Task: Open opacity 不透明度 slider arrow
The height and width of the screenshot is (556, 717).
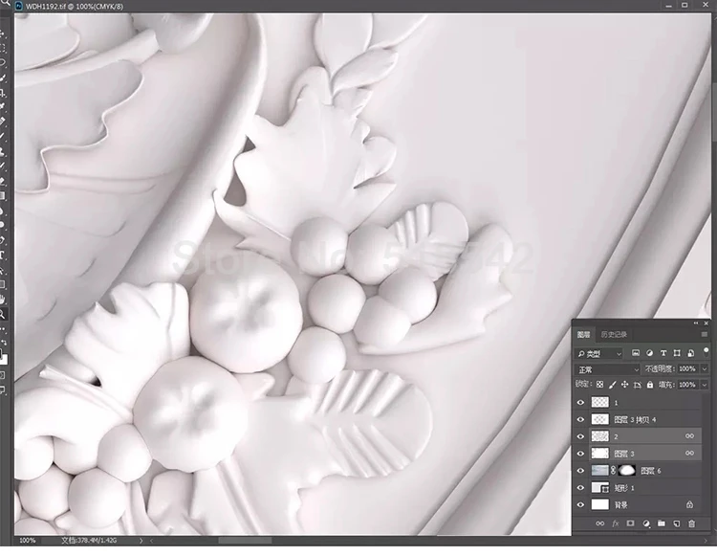Action: [x=705, y=368]
